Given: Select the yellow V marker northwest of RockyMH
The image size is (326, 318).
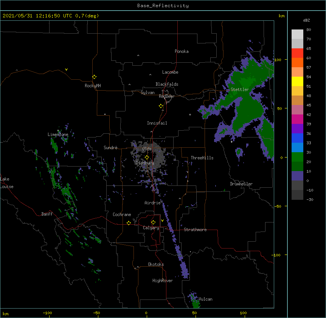Looking at the screenshot, I should tap(66, 69).
